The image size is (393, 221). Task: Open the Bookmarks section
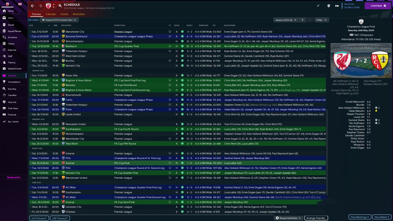[x=14, y=177]
